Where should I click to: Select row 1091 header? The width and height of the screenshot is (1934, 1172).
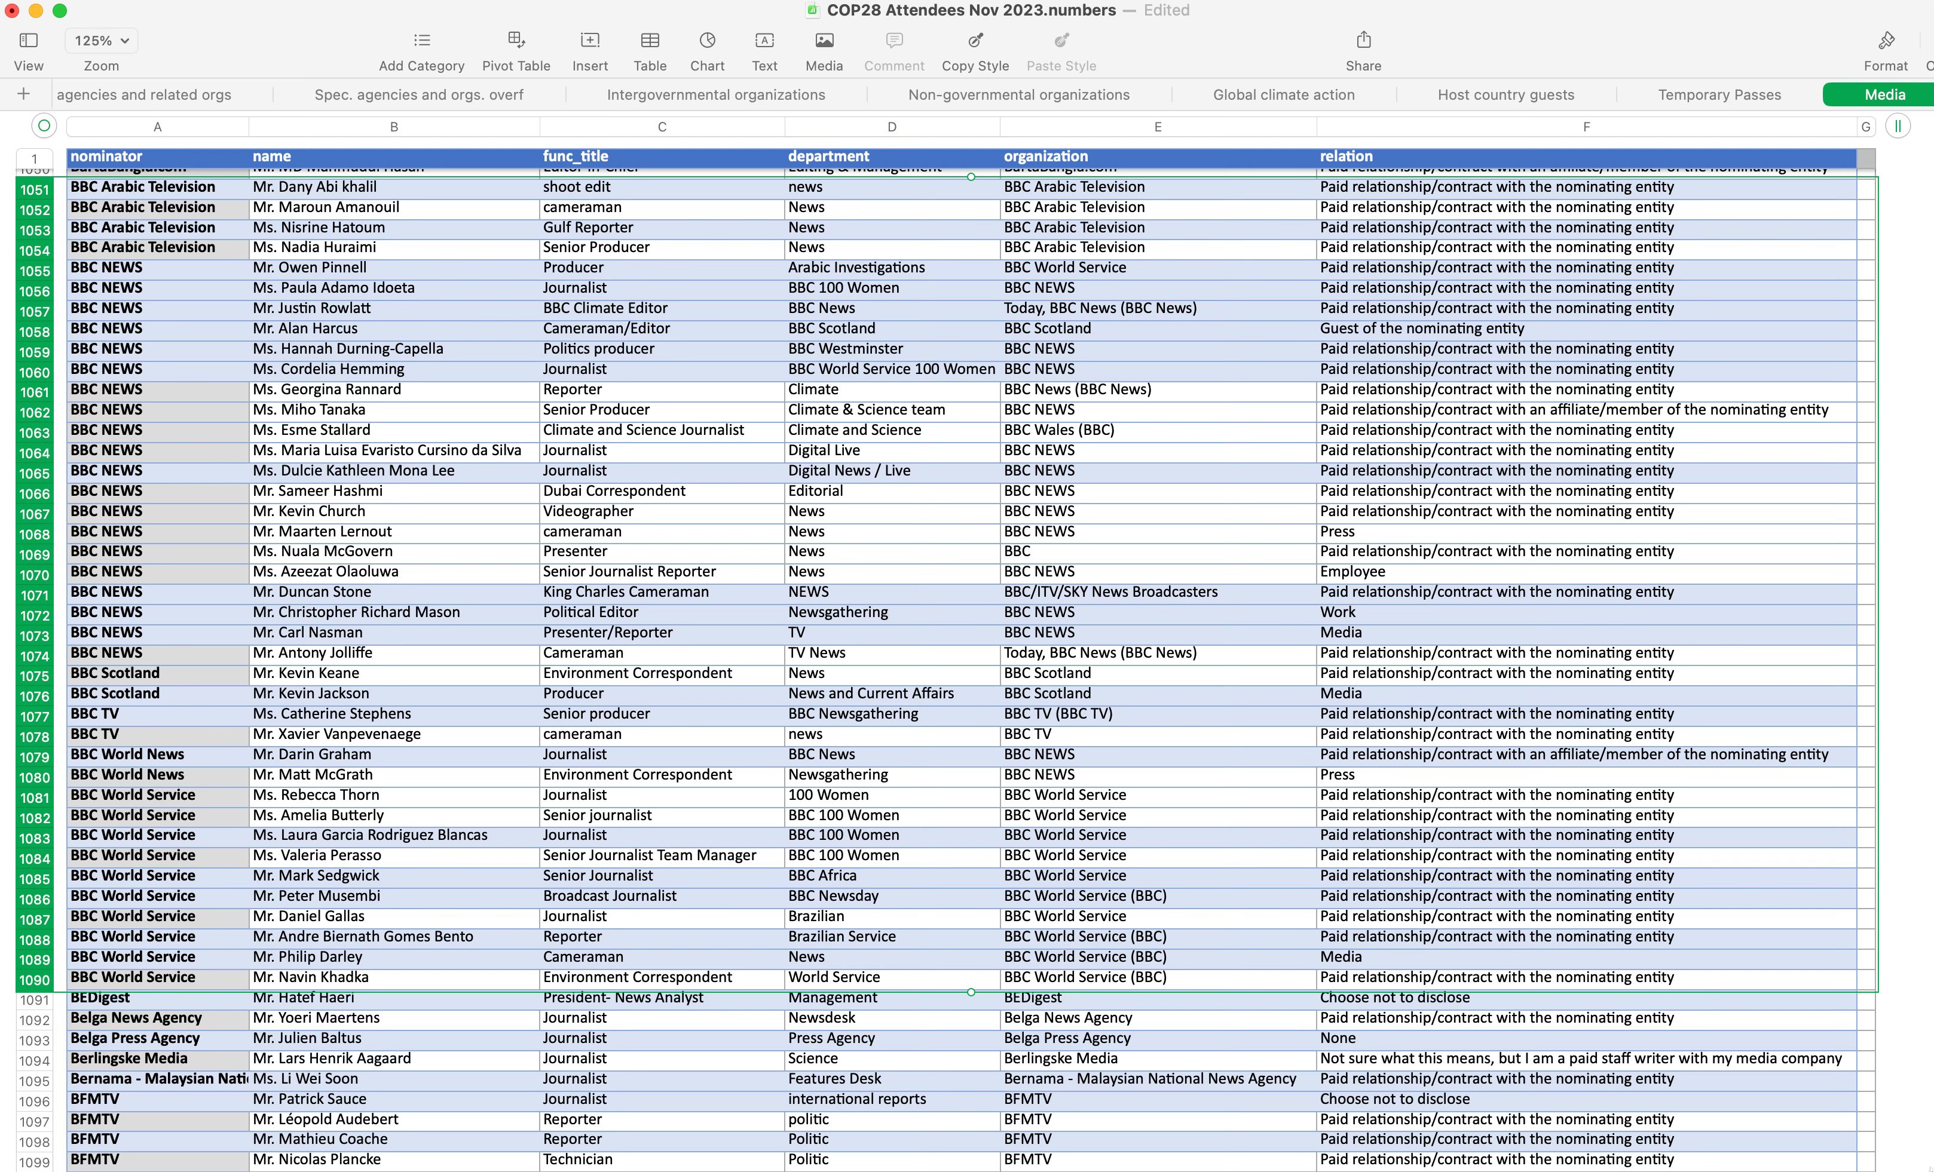[x=35, y=1000]
